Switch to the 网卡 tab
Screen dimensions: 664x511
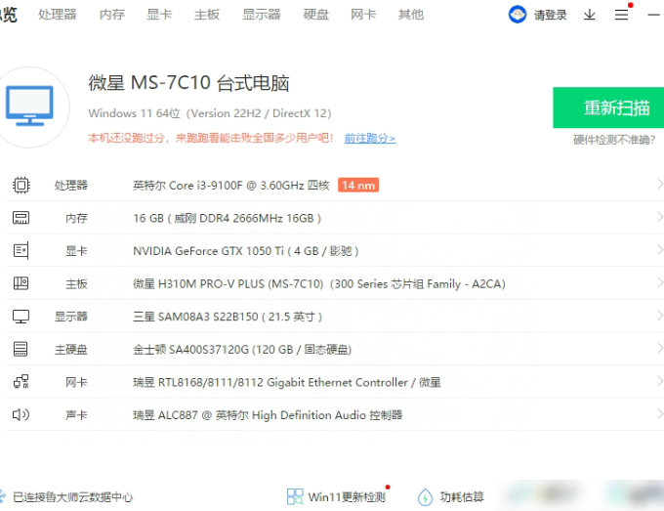point(363,15)
